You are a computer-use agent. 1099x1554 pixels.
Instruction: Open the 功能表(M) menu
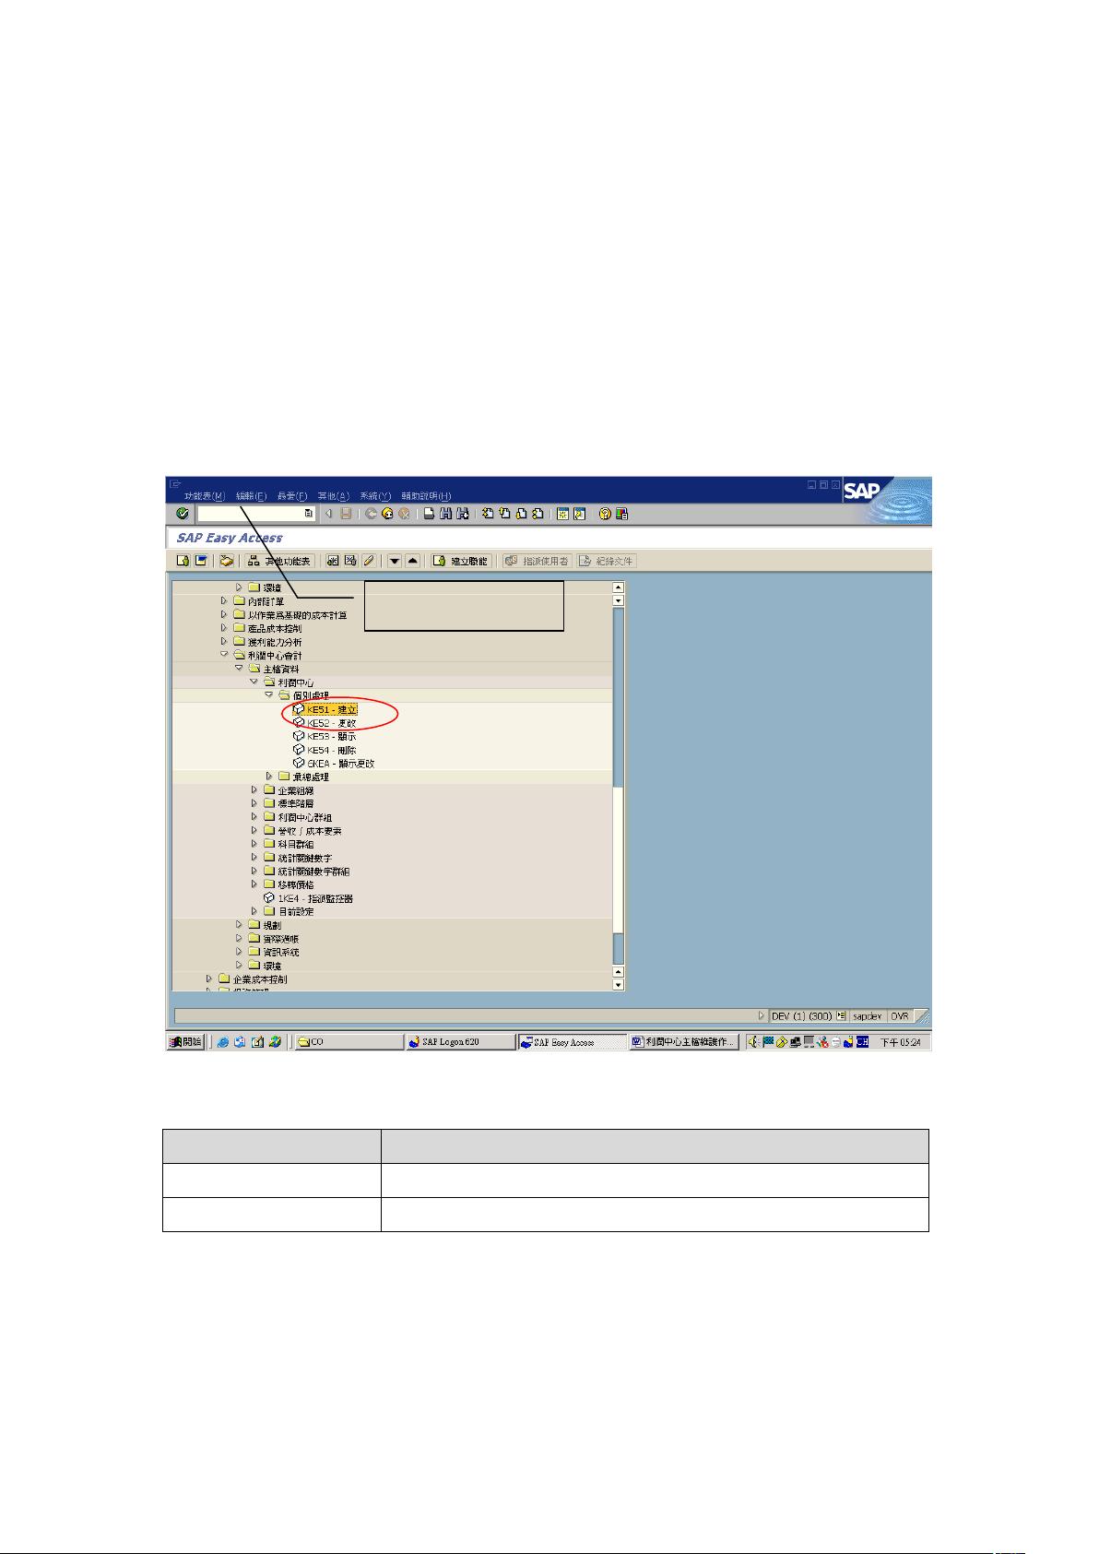click(x=204, y=496)
